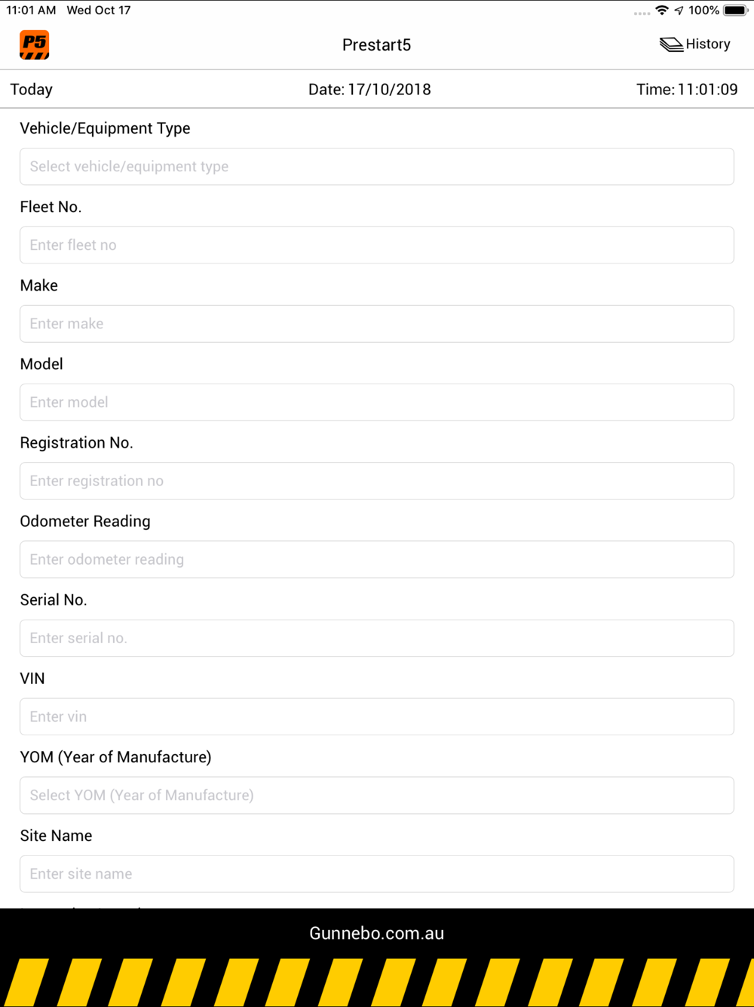Open the vehicle/equipment type selector
754x1007 pixels.
(x=377, y=167)
